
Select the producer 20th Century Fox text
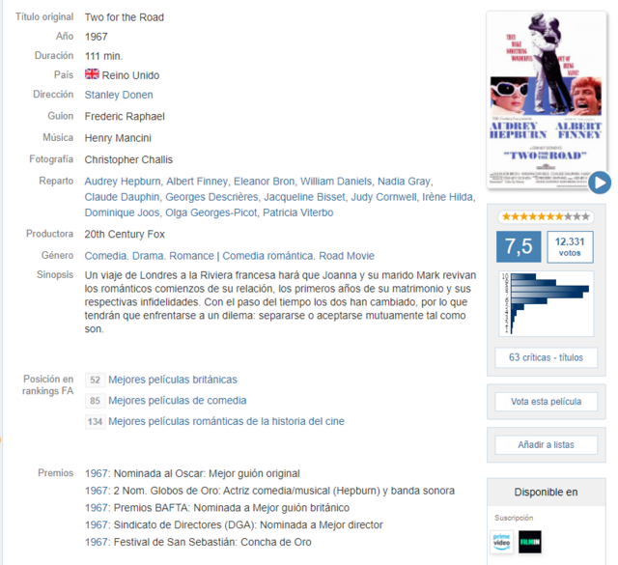(125, 234)
